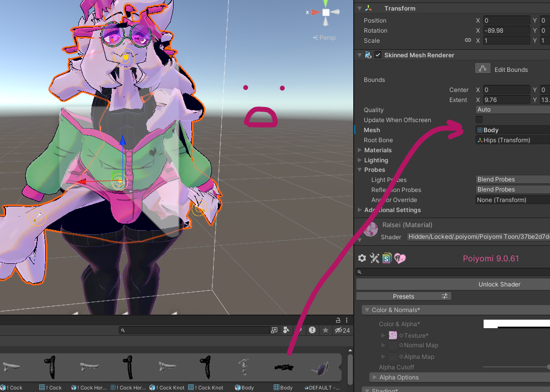Open the Presets button
Screen dimensions: 550x392
pyautogui.click(x=404, y=296)
